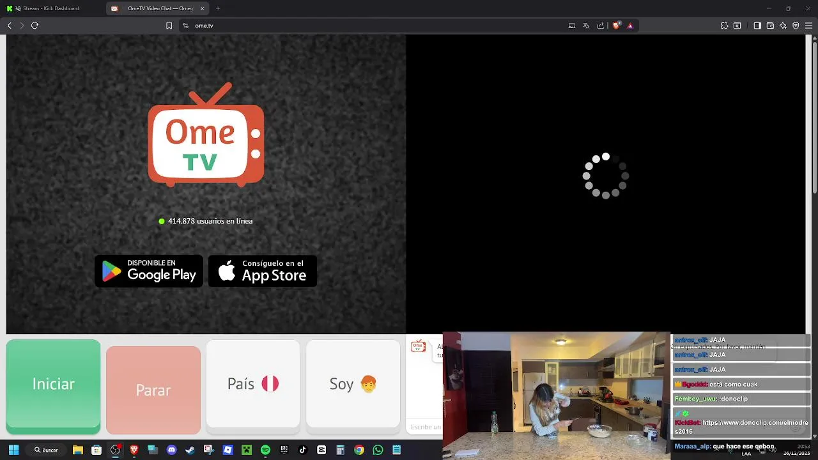This screenshot has height=460, width=818.
Task: View site information icon in address bar
Action: [185, 26]
